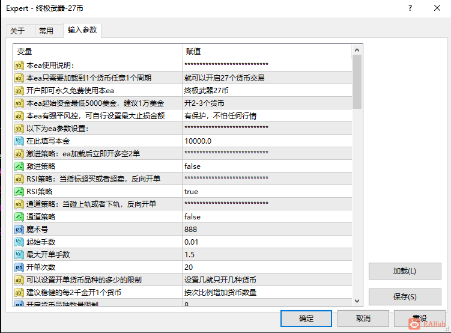Click the integer icon next to 魔术号
The width and height of the screenshot is (451, 333).
(x=19, y=230)
